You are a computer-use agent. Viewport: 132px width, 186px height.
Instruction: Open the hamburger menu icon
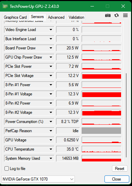coord(125,15)
